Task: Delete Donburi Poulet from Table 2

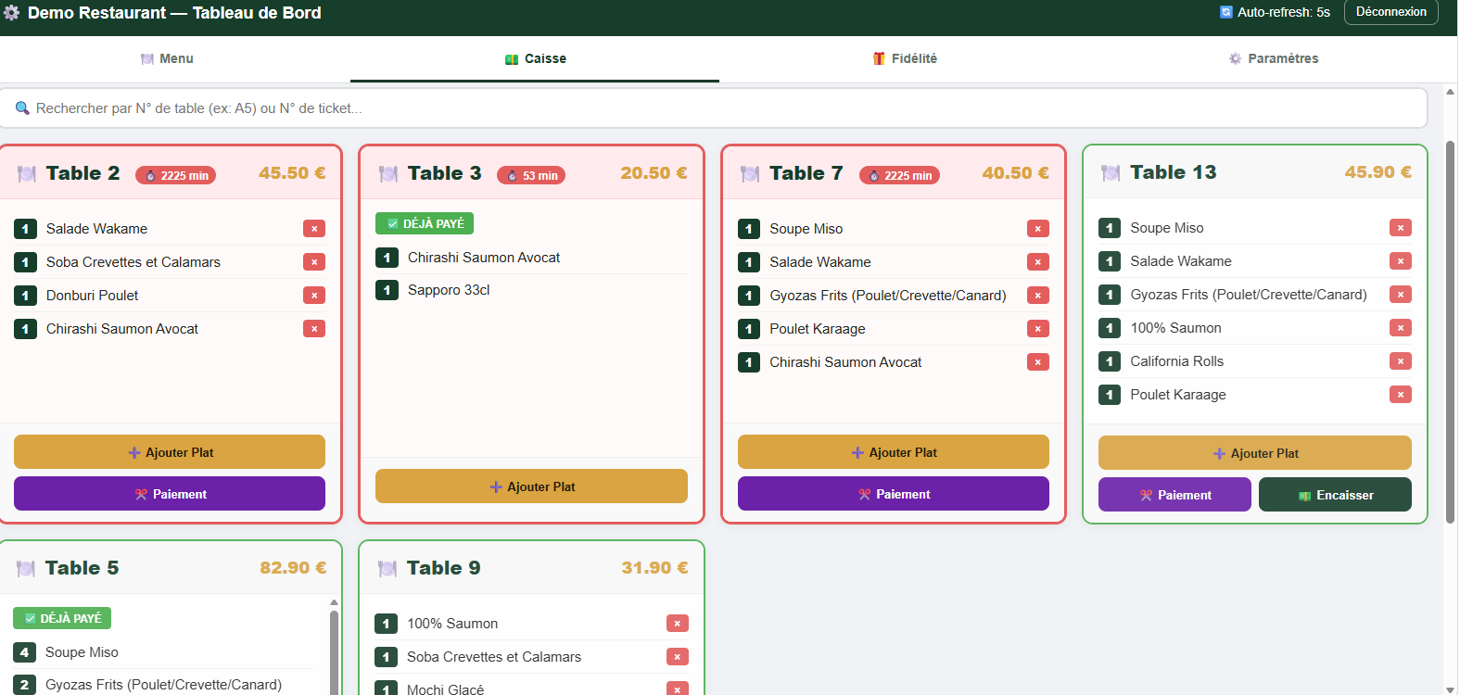Action: pos(314,296)
